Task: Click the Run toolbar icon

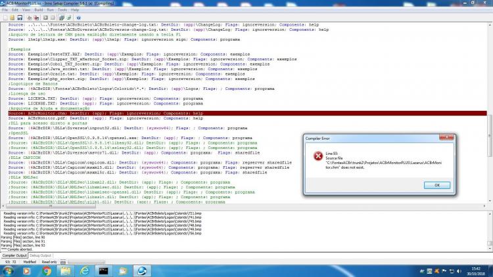Action: (x=45, y=18)
